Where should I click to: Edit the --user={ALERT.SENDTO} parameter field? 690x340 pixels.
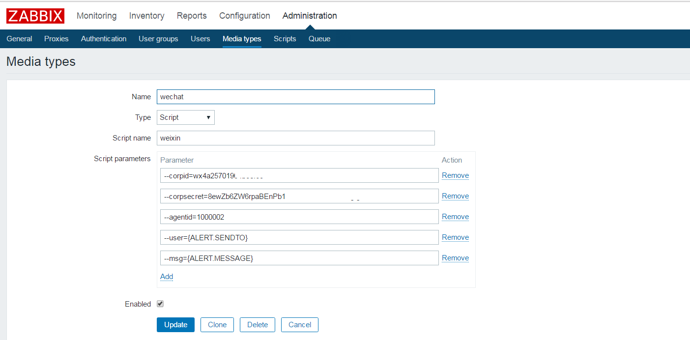pyautogui.click(x=299, y=237)
